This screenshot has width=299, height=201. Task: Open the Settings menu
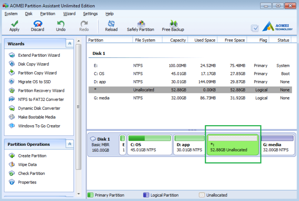click(90, 14)
